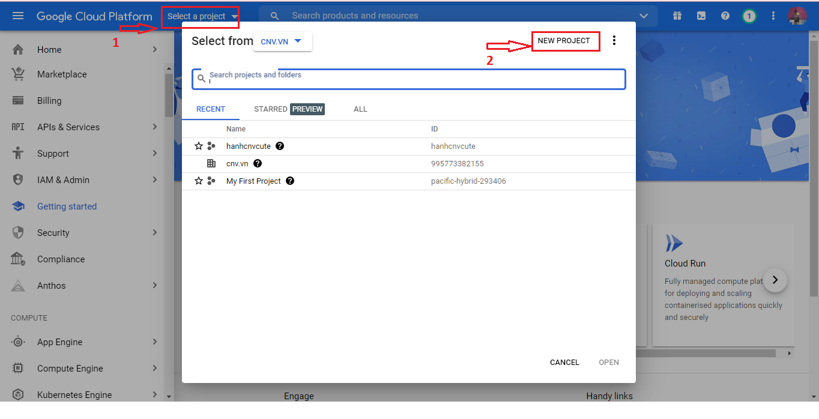Activate Cloud Shell terminal icon
Image resolution: width=819 pixels, height=419 pixels.
(701, 16)
